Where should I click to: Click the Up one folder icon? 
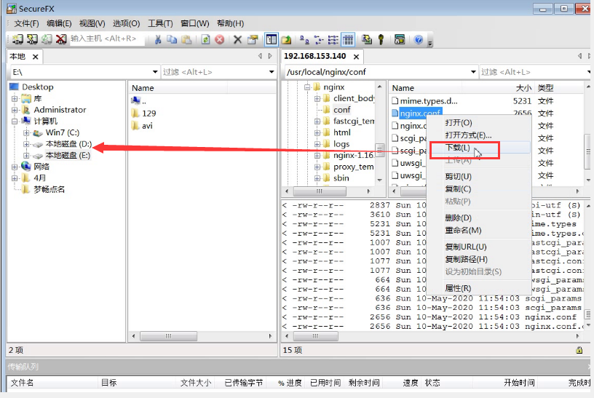click(x=286, y=39)
